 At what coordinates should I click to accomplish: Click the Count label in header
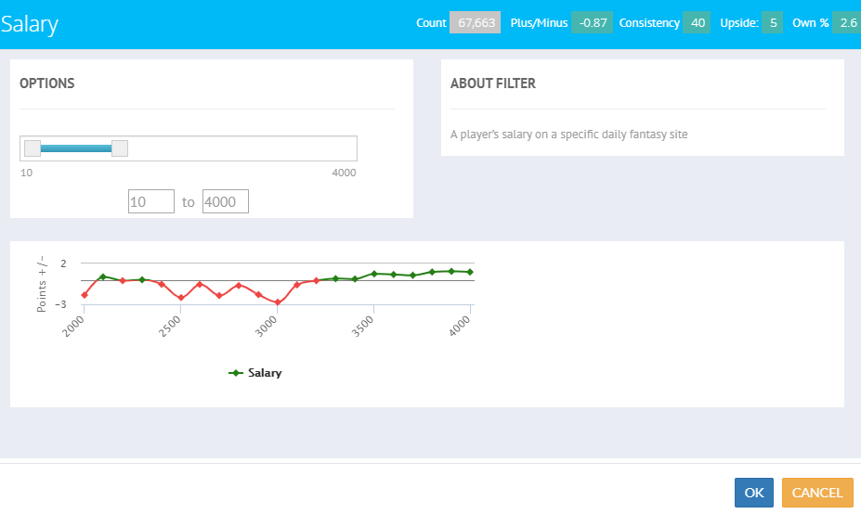431,23
